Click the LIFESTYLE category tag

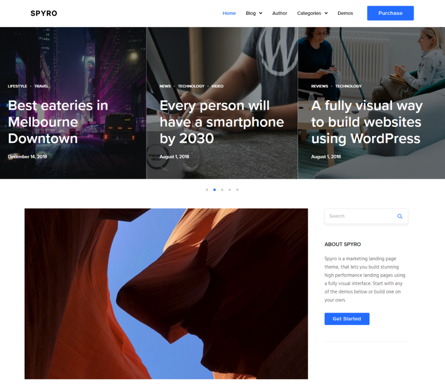pos(17,86)
